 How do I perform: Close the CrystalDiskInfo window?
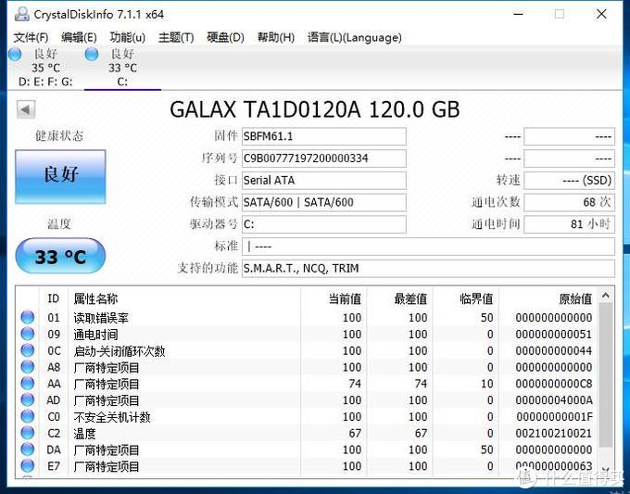coord(601,15)
